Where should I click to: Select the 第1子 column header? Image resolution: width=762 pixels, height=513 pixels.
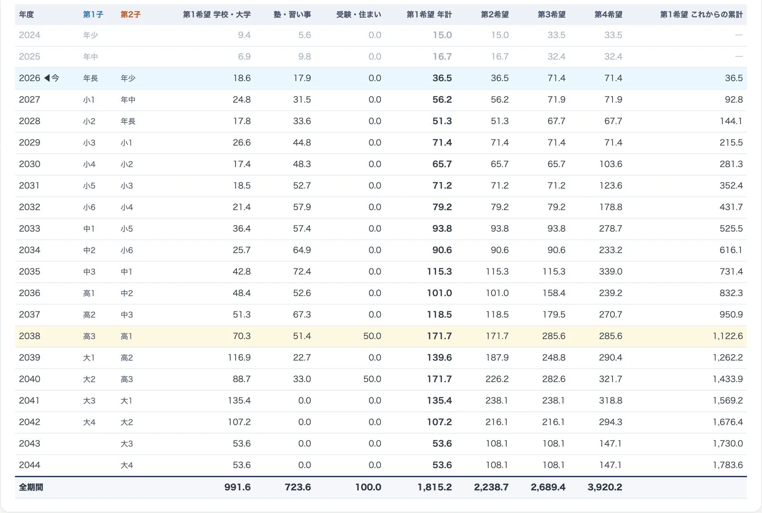tap(93, 15)
